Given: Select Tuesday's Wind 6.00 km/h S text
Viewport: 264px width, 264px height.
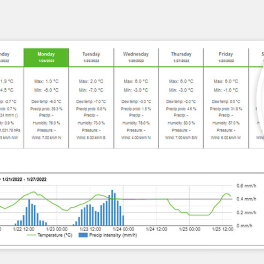Looking at the screenshot, I should point(91,138).
